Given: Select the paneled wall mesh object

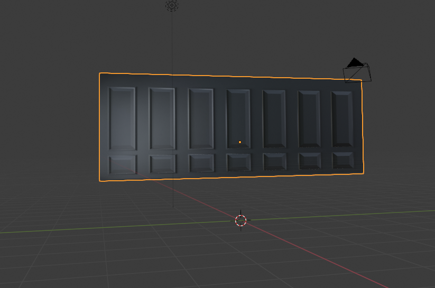Looking at the screenshot, I should (x=231, y=127).
